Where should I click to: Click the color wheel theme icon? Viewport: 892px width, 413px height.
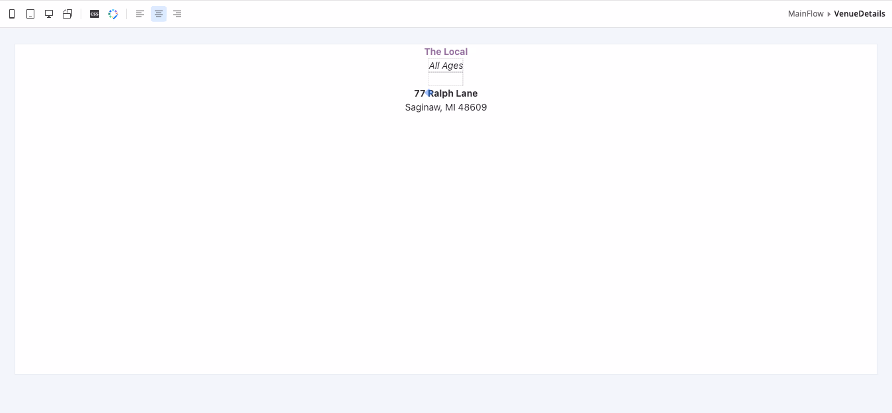(112, 13)
